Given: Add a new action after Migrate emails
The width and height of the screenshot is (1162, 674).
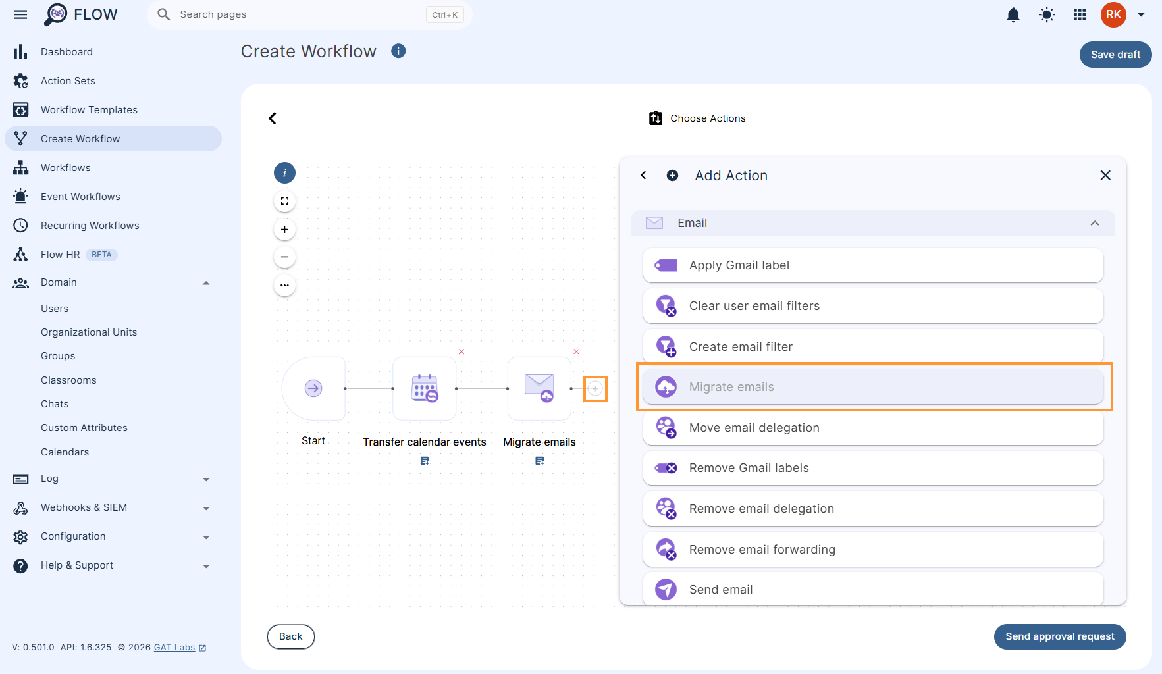Looking at the screenshot, I should 595,389.
